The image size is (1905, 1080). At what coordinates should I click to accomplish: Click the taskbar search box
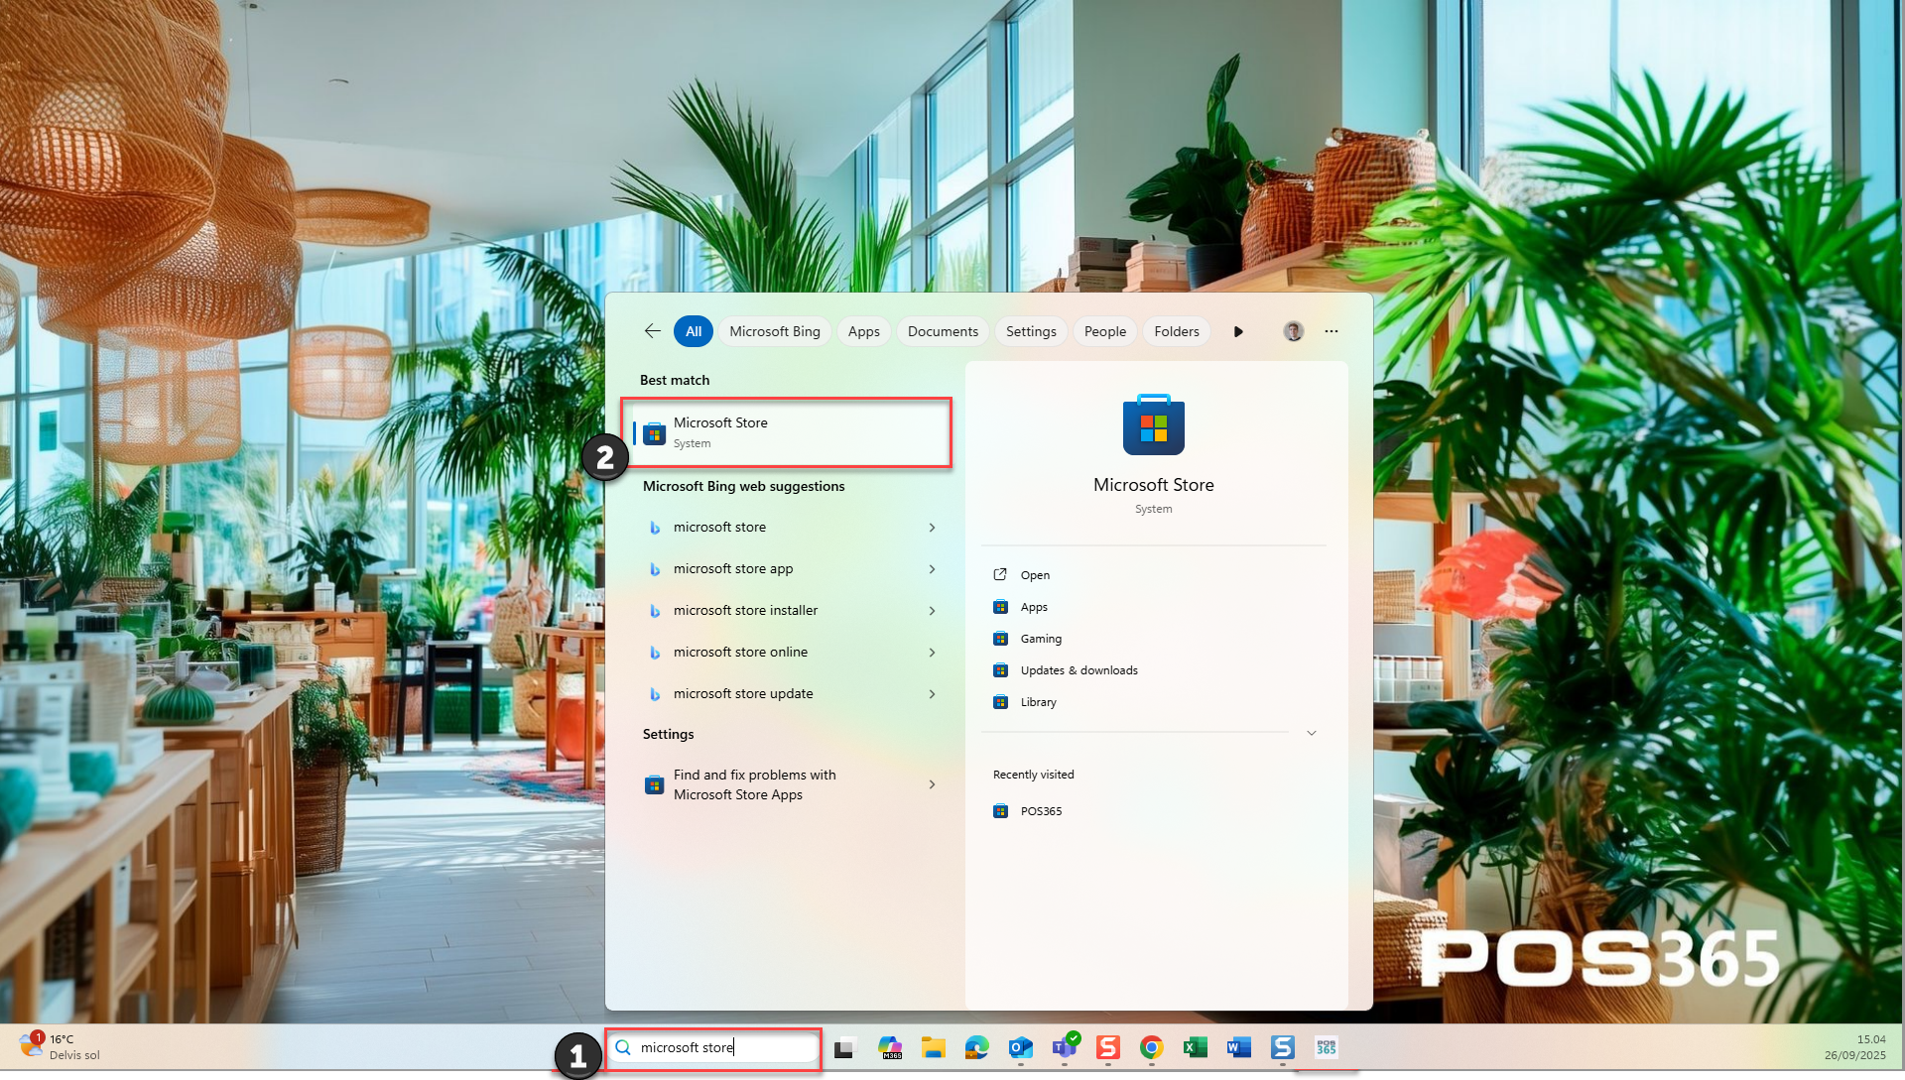click(713, 1048)
